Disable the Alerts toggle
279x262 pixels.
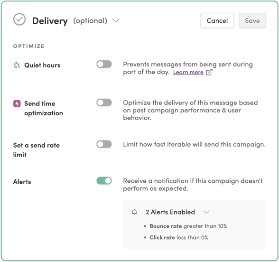pyautogui.click(x=104, y=181)
